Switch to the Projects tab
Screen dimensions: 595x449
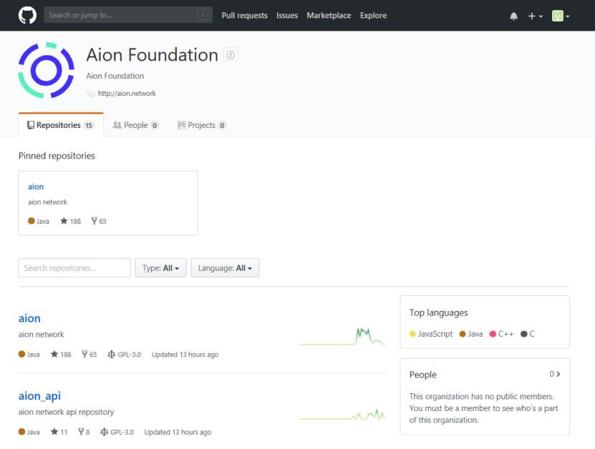pos(201,125)
